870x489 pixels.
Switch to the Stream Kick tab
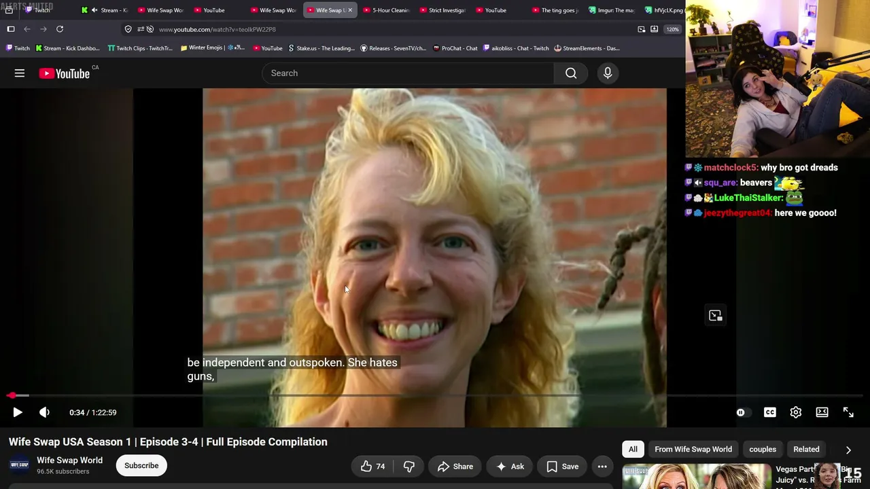point(104,10)
